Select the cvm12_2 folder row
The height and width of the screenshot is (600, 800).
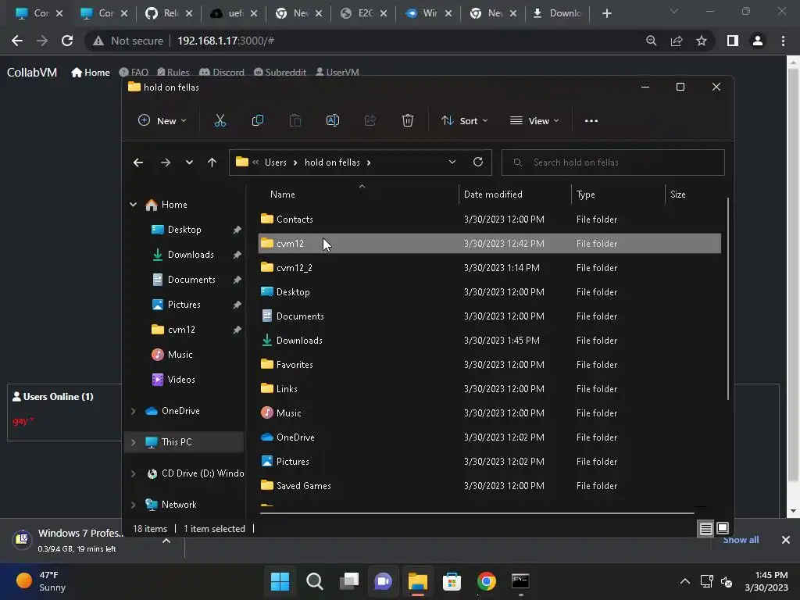tap(489, 268)
